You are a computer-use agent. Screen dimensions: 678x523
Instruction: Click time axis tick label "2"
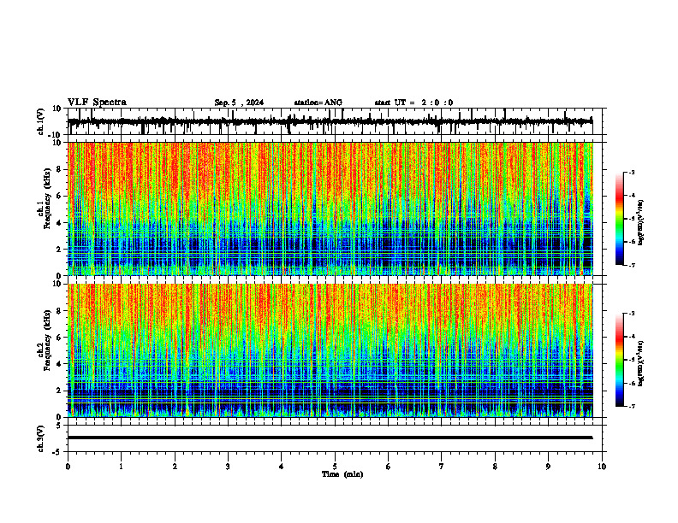(x=175, y=467)
